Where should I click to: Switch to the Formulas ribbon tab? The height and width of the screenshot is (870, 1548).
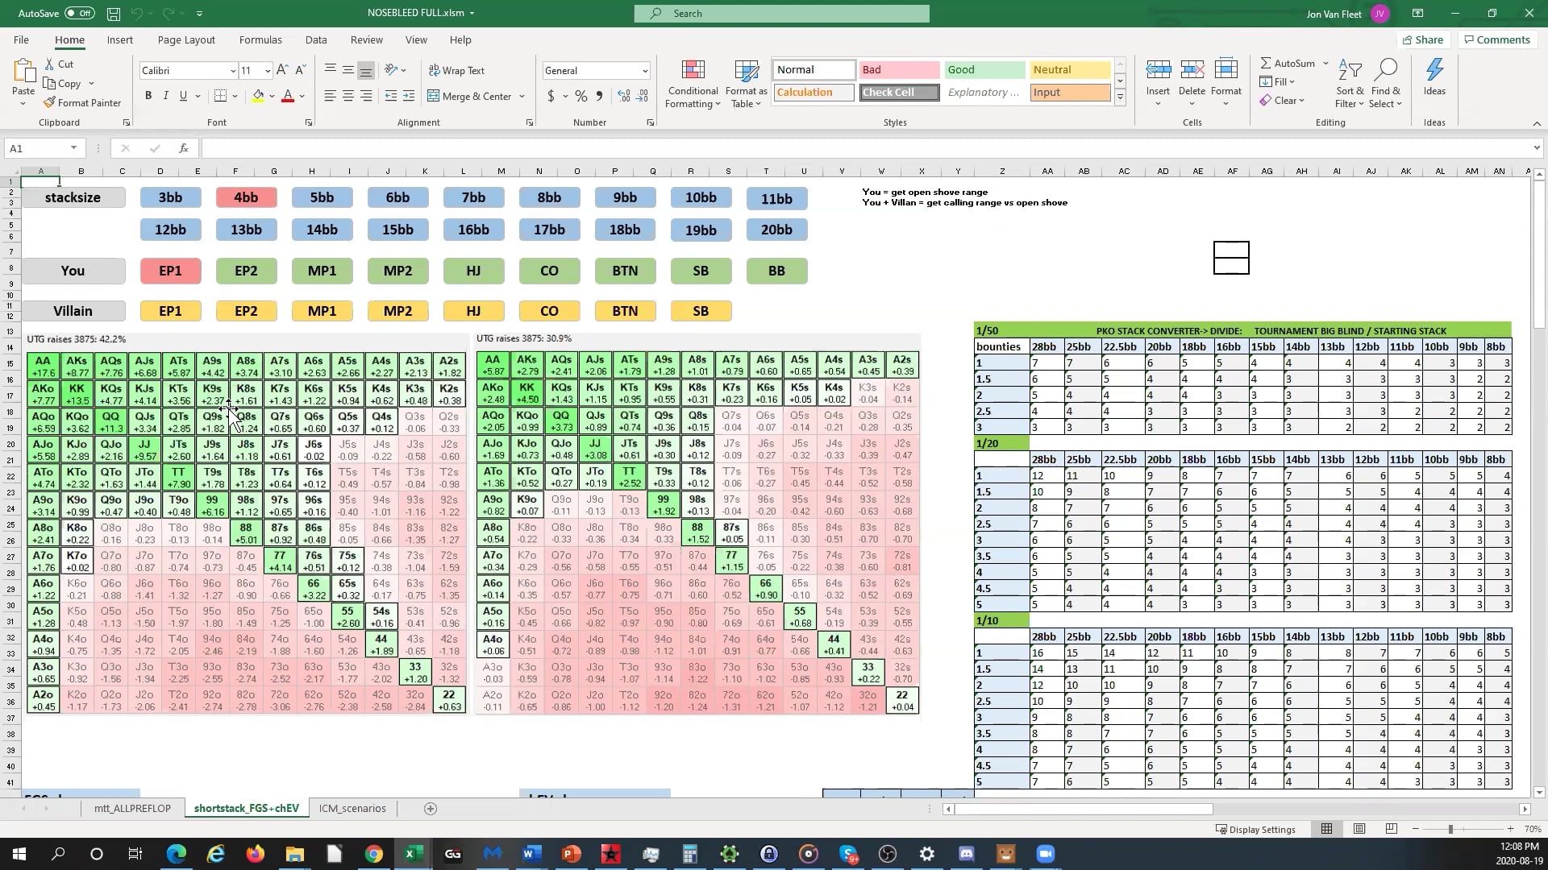click(x=260, y=39)
